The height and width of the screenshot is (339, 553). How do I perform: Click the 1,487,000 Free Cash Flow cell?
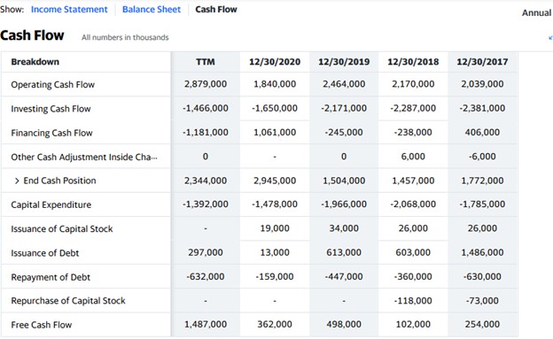point(206,324)
